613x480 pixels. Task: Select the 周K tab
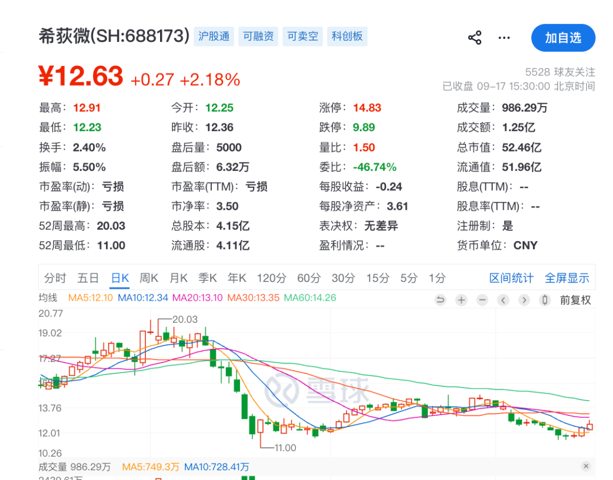[149, 279]
